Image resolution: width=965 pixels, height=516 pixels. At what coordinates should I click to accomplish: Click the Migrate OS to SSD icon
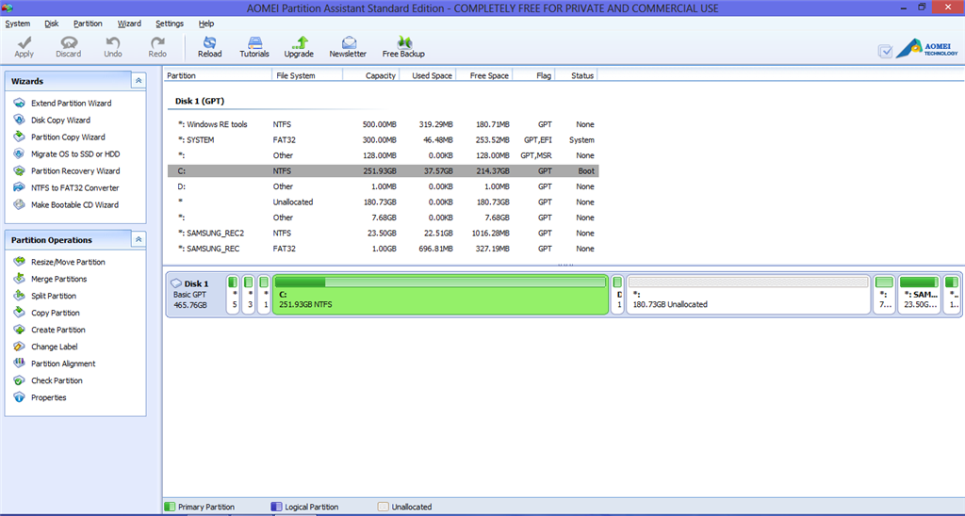click(x=20, y=153)
